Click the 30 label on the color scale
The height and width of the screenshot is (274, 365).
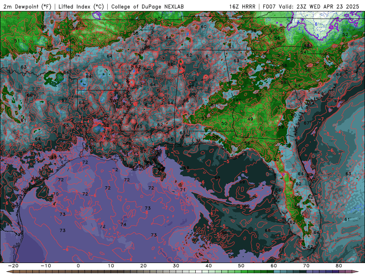[x=176, y=266]
